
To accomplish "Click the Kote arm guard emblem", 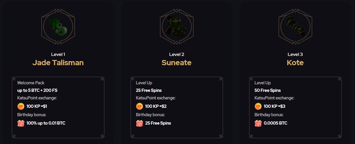I will click(x=295, y=27).
